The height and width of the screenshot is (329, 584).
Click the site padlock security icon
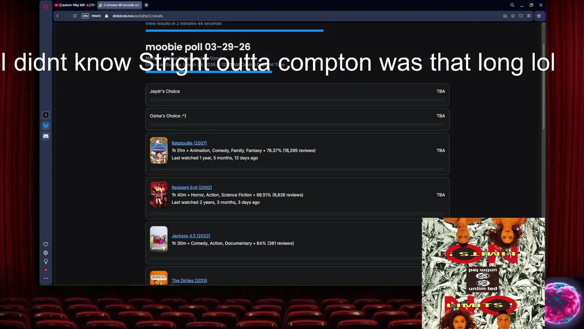coord(106,16)
